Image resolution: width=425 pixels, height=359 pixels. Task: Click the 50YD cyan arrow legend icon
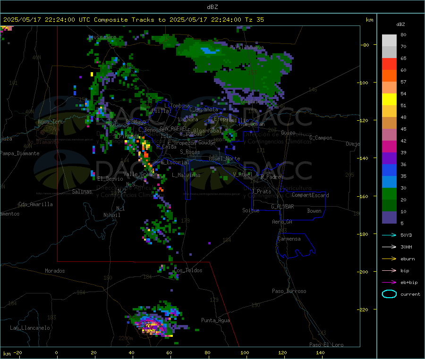pos(389,235)
